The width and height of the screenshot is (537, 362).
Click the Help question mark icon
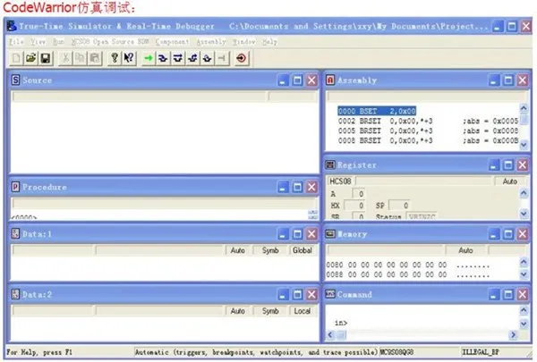tap(115, 58)
